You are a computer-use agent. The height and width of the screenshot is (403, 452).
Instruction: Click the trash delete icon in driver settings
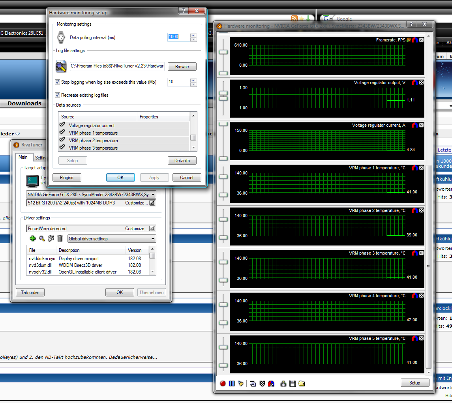(60, 238)
